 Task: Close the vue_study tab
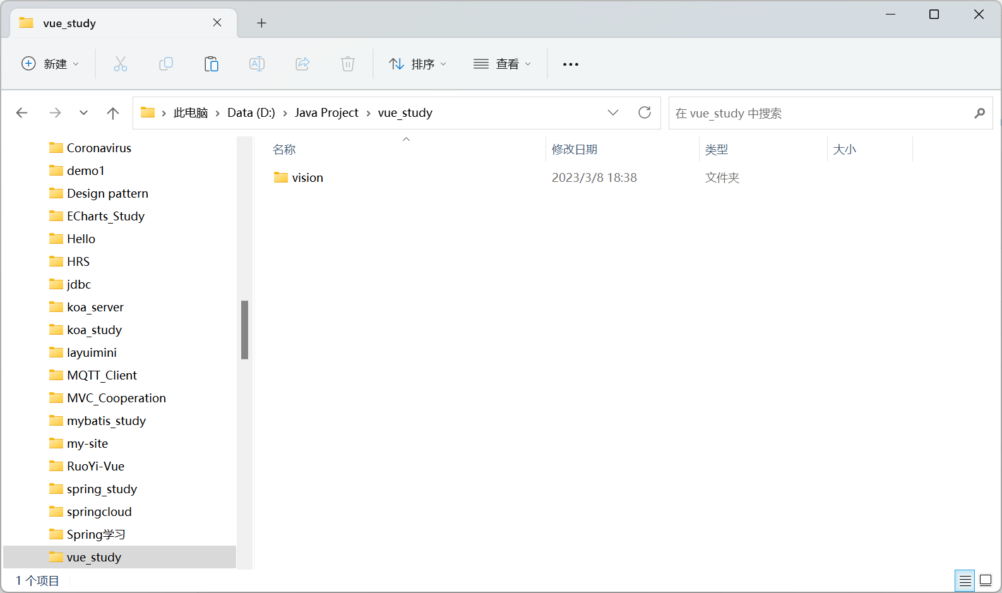tap(217, 23)
